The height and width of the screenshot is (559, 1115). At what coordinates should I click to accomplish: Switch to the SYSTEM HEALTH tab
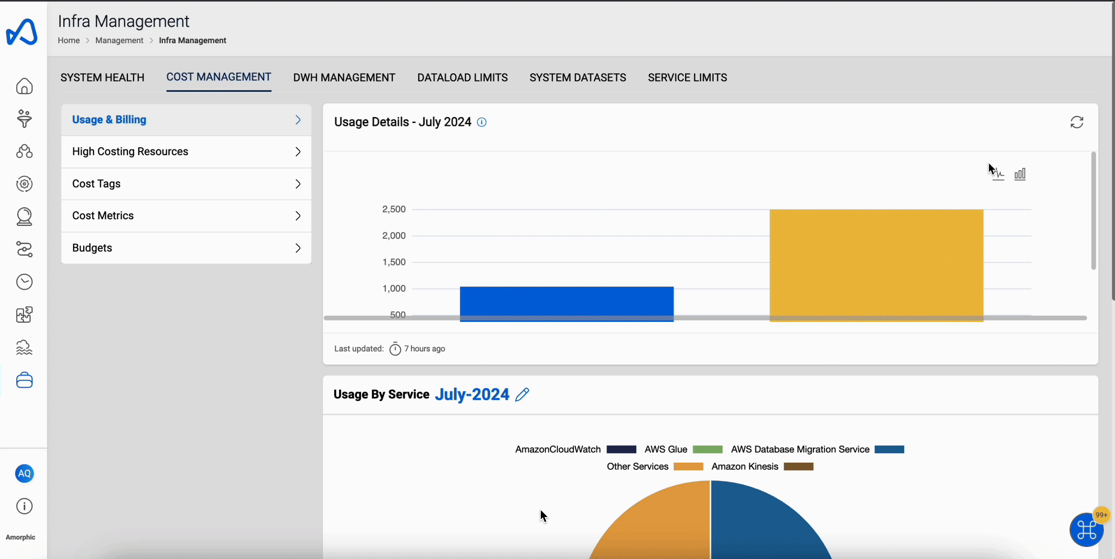click(103, 77)
